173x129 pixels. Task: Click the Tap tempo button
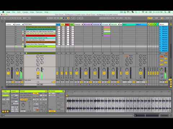coord(3,18)
